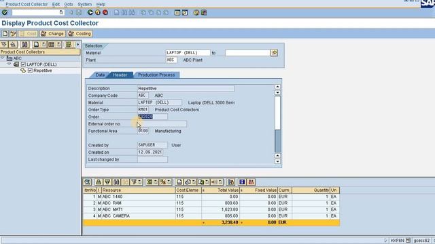Image resolution: width=435 pixels, height=244 pixels.
Task: Open the Filter dropdown arrow in grid toolbar
Action: 140,182
